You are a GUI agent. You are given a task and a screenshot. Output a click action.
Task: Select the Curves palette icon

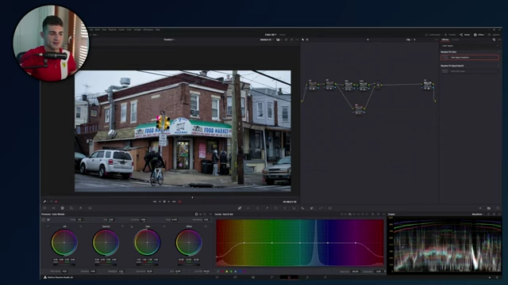tap(240, 208)
